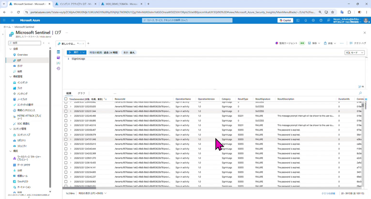This screenshot has width=371, height=199.
Task: Expand result row 2026/5/20 12:50:09.079
Action: [x=70, y=135]
